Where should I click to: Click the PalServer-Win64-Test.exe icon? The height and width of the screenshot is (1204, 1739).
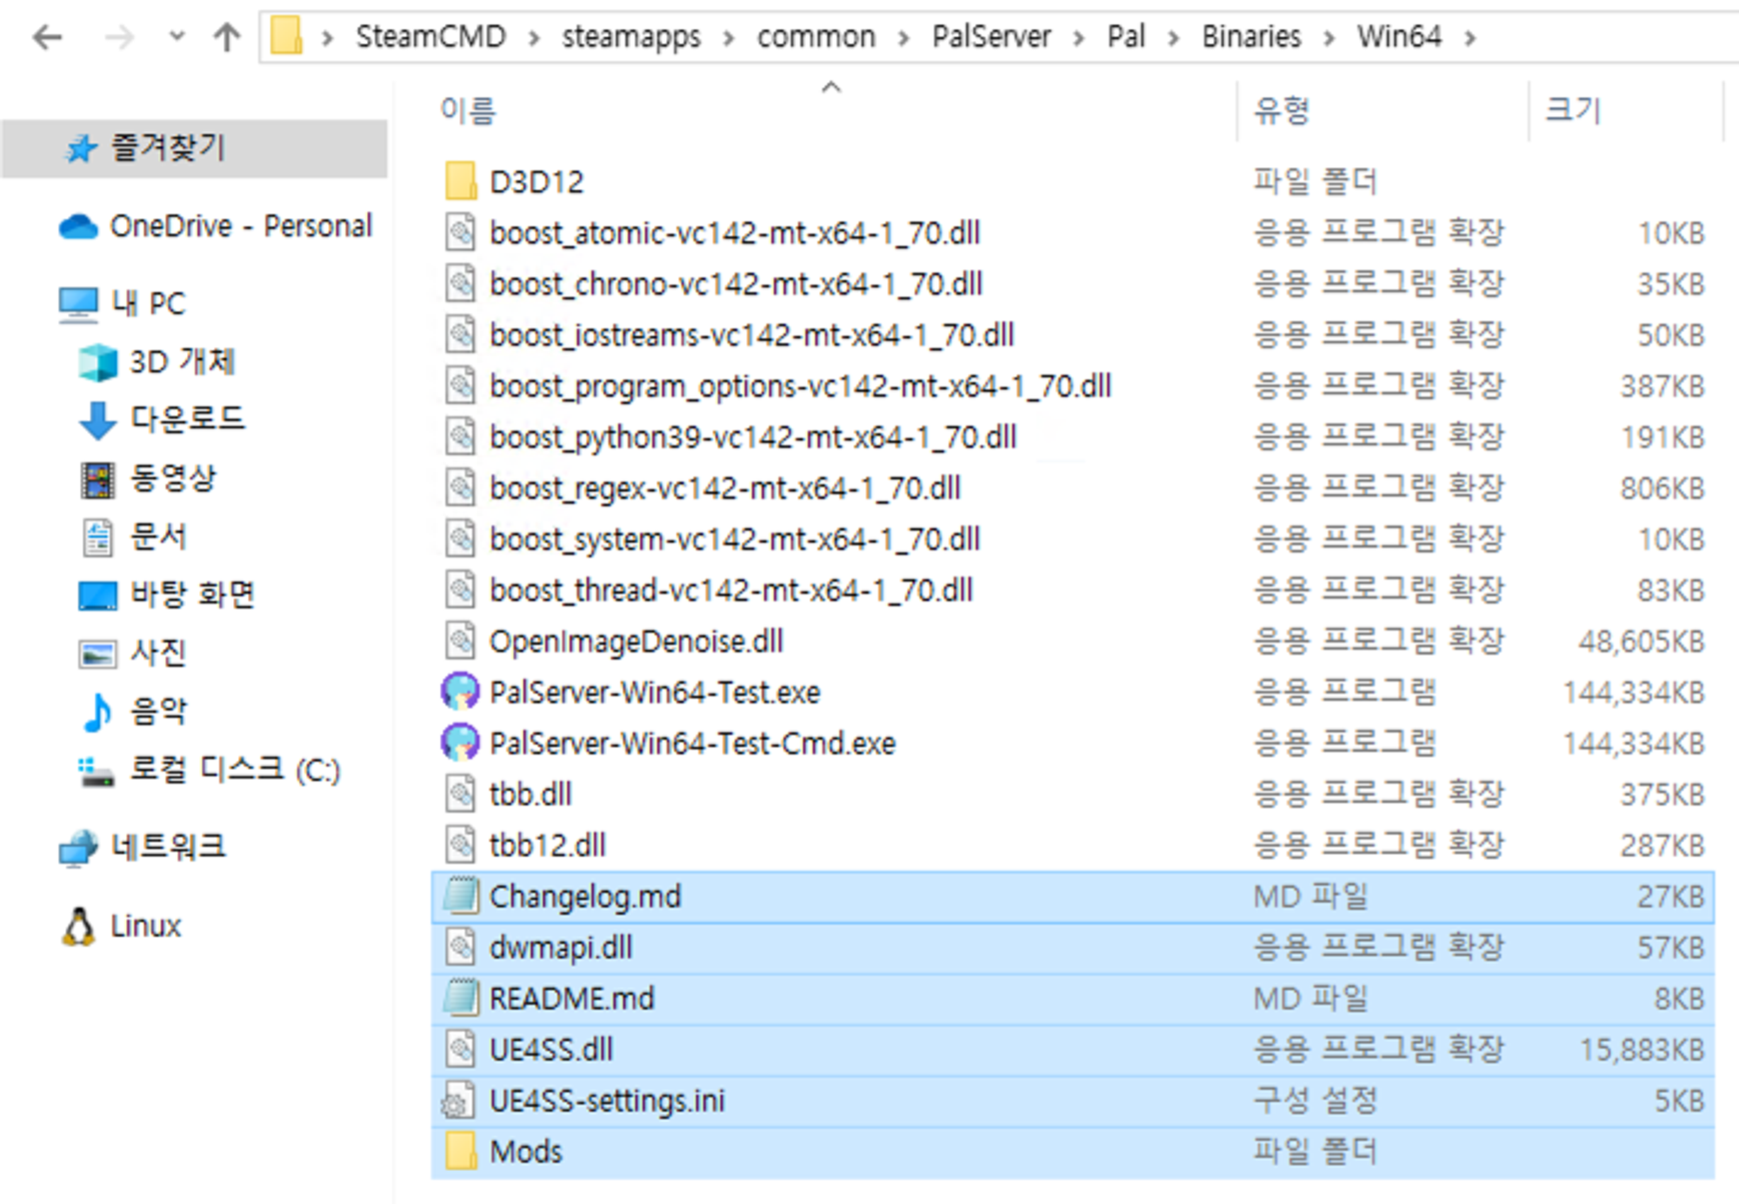[x=460, y=692]
